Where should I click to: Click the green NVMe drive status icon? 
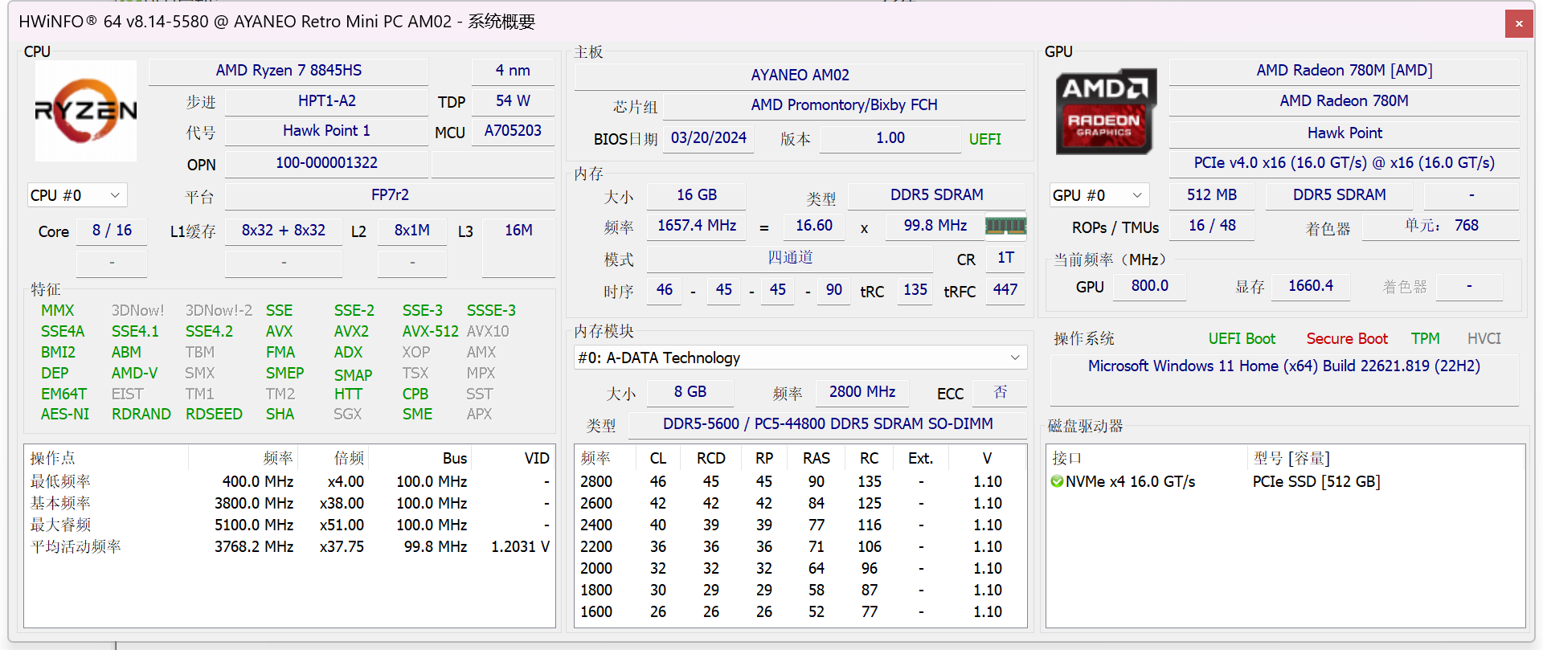click(1057, 481)
